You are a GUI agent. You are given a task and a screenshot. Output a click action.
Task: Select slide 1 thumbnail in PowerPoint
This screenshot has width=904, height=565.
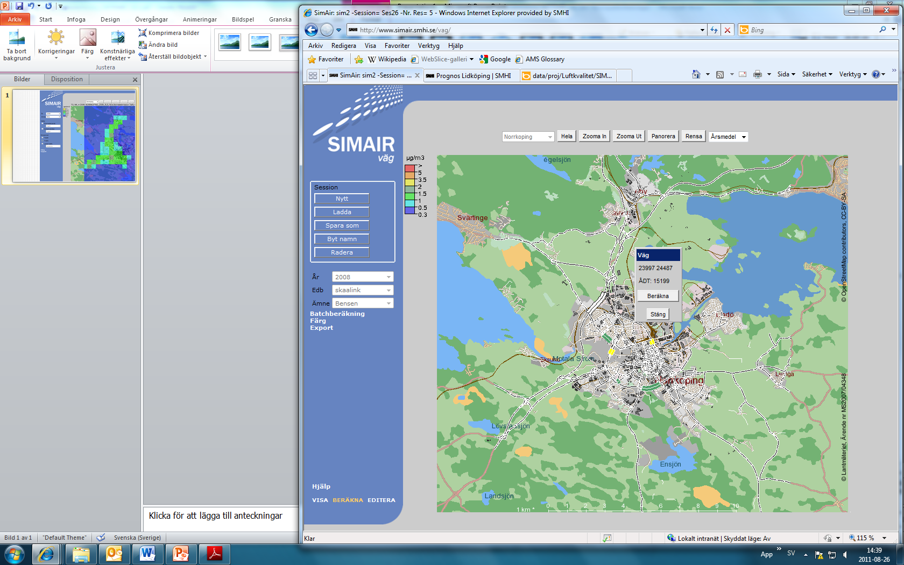74,136
